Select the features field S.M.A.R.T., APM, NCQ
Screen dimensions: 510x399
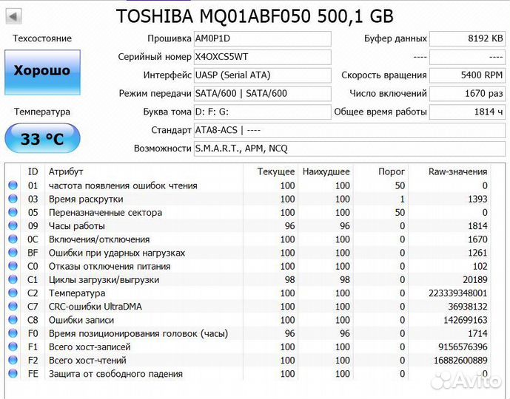(x=349, y=149)
